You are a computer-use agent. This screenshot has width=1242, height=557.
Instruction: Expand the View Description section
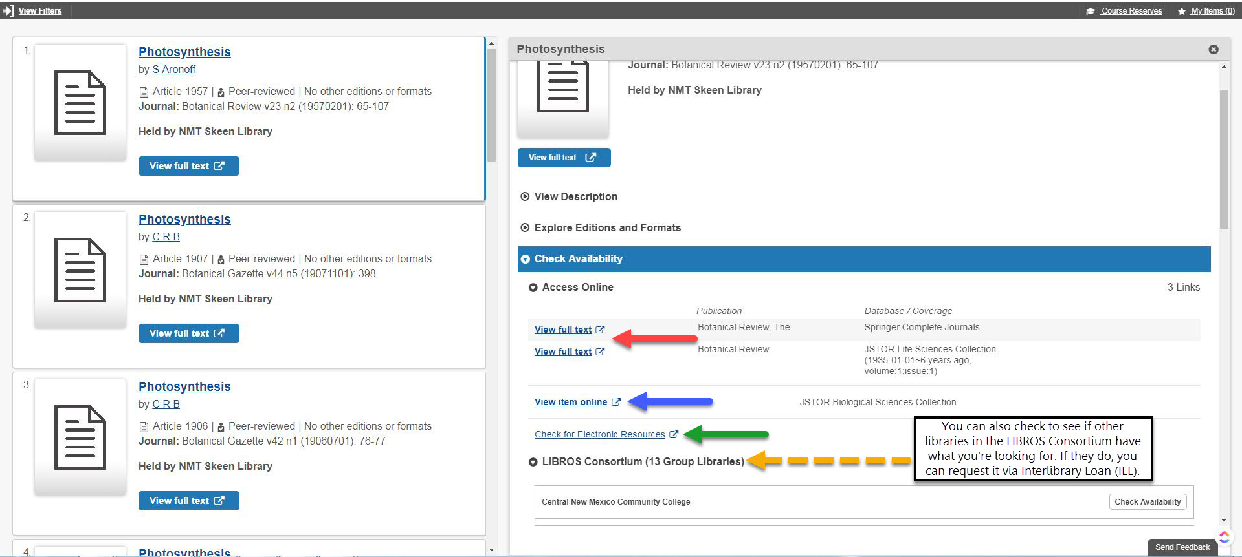pos(525,196)
